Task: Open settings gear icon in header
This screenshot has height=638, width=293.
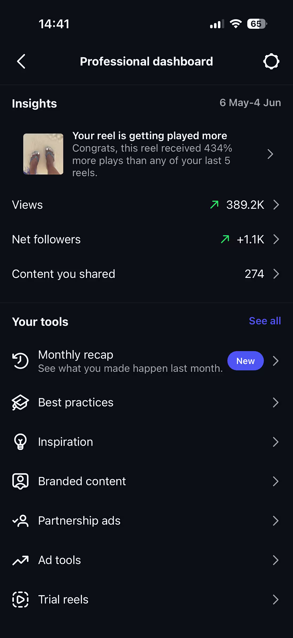Action: tap(271, 61)
